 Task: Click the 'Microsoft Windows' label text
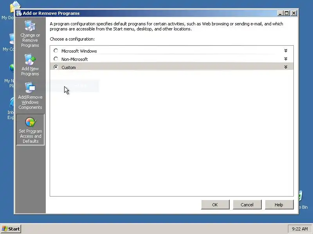pyautogui.click(x=79, y=51)
